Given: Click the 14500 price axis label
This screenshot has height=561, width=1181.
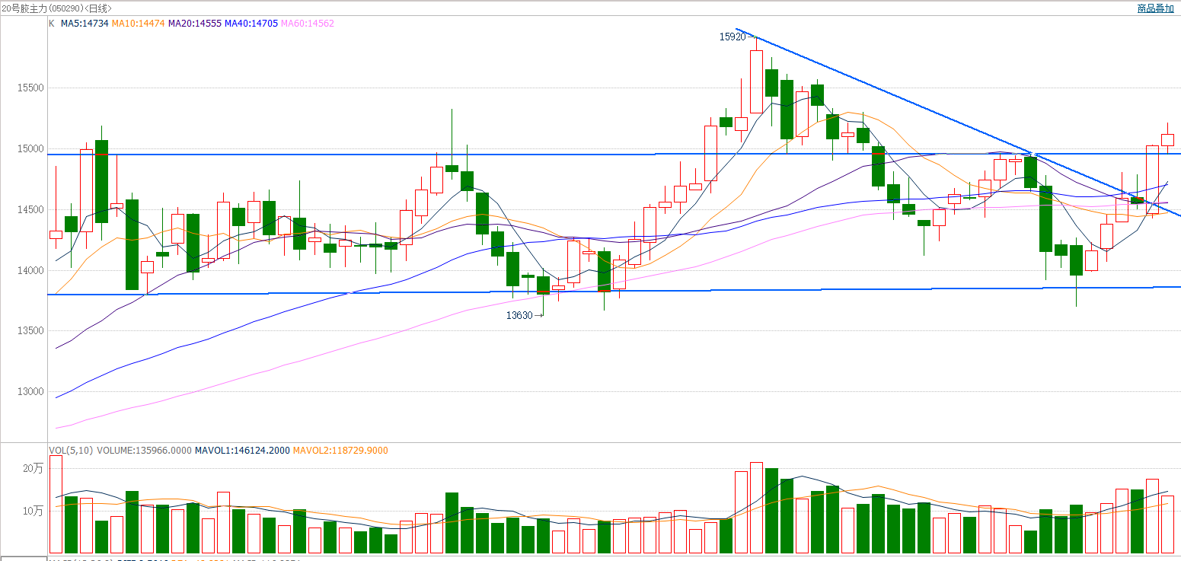Looking at the screenshot, I should pos(30,210).
